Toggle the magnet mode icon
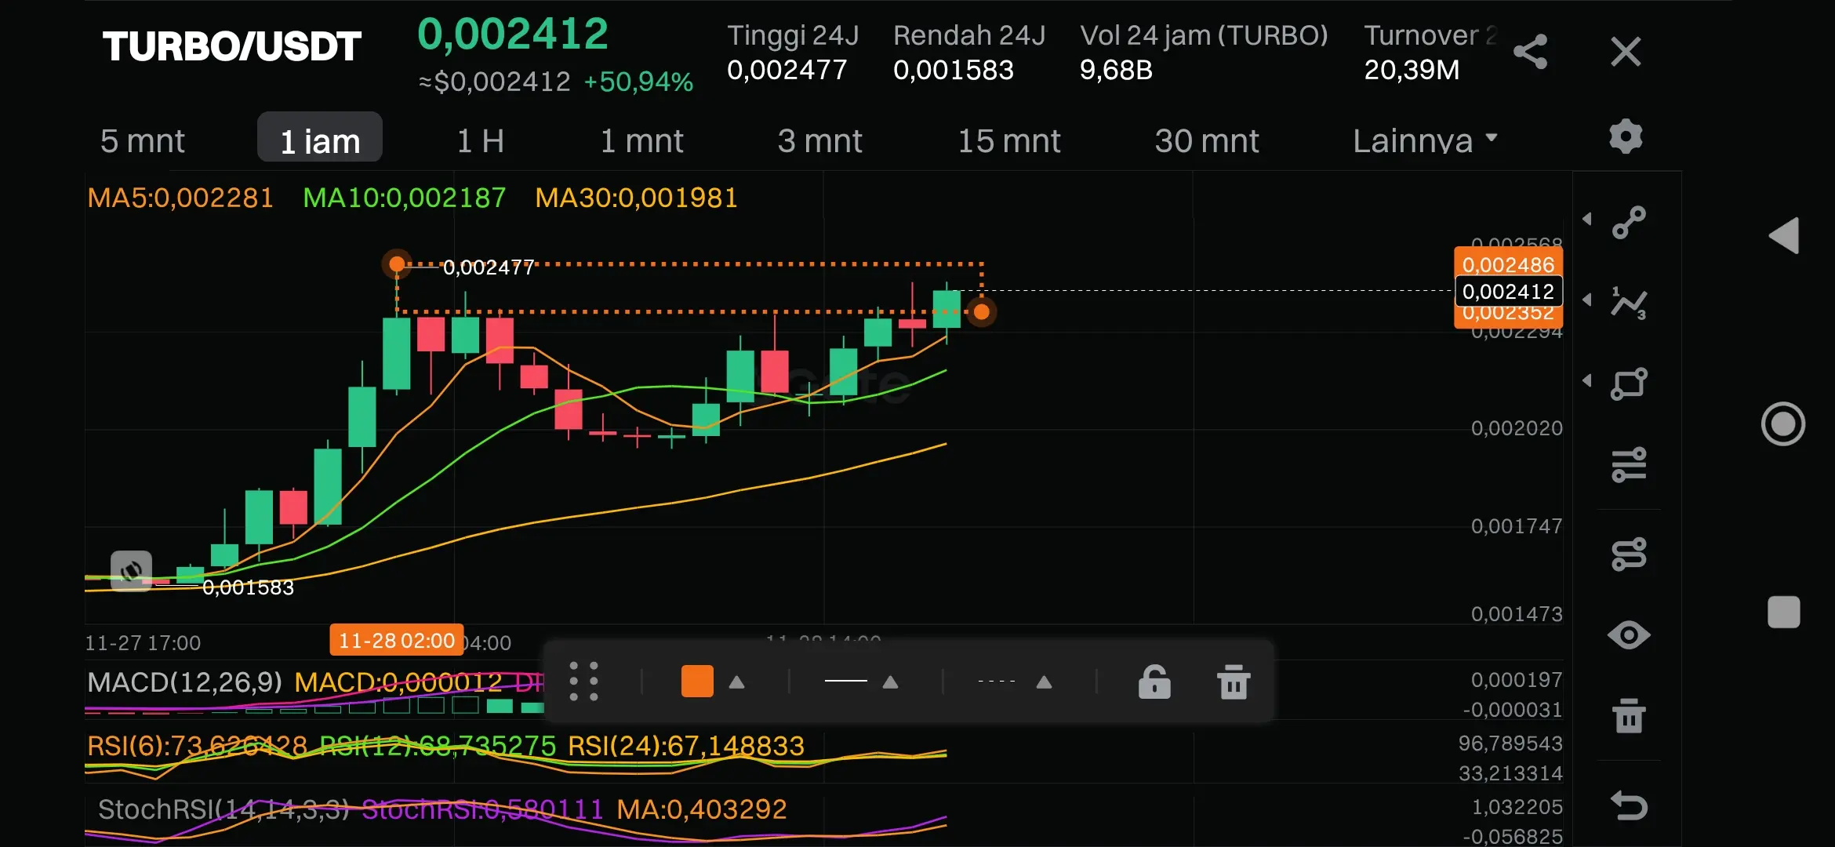The image size is (1835, 847). point(1629,554)
